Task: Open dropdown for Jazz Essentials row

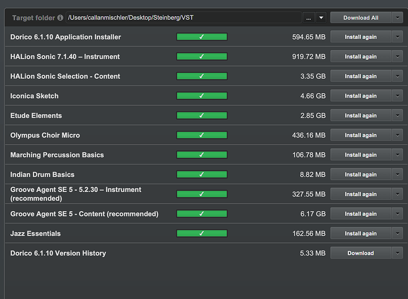Action: [397, 233]
